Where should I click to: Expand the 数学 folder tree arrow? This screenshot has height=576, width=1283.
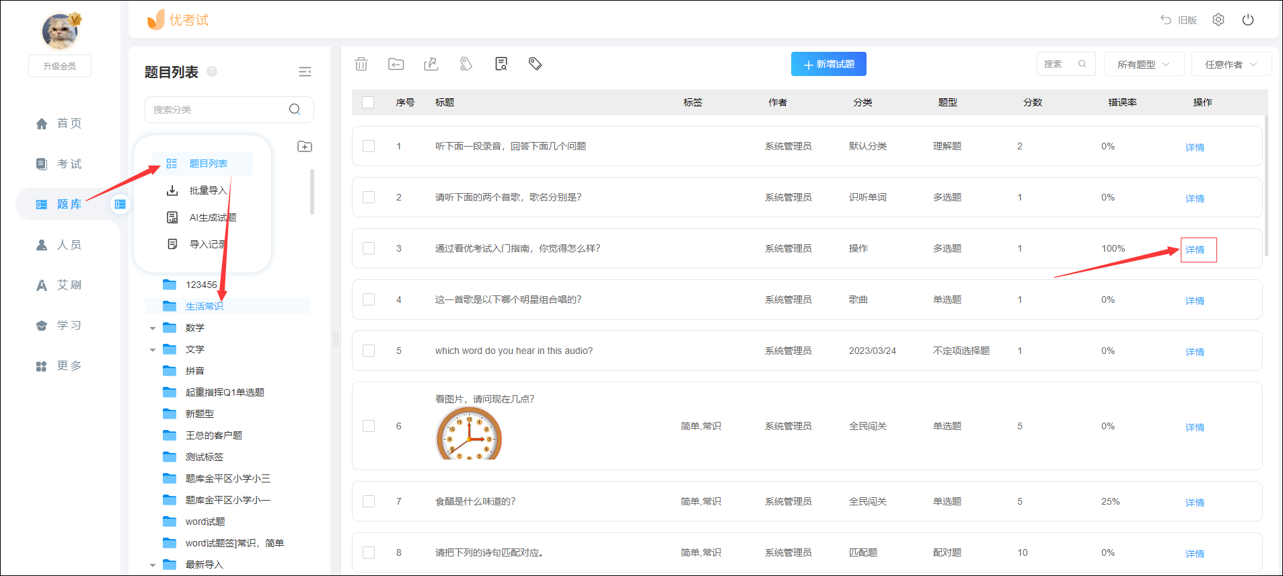(153, 328)
